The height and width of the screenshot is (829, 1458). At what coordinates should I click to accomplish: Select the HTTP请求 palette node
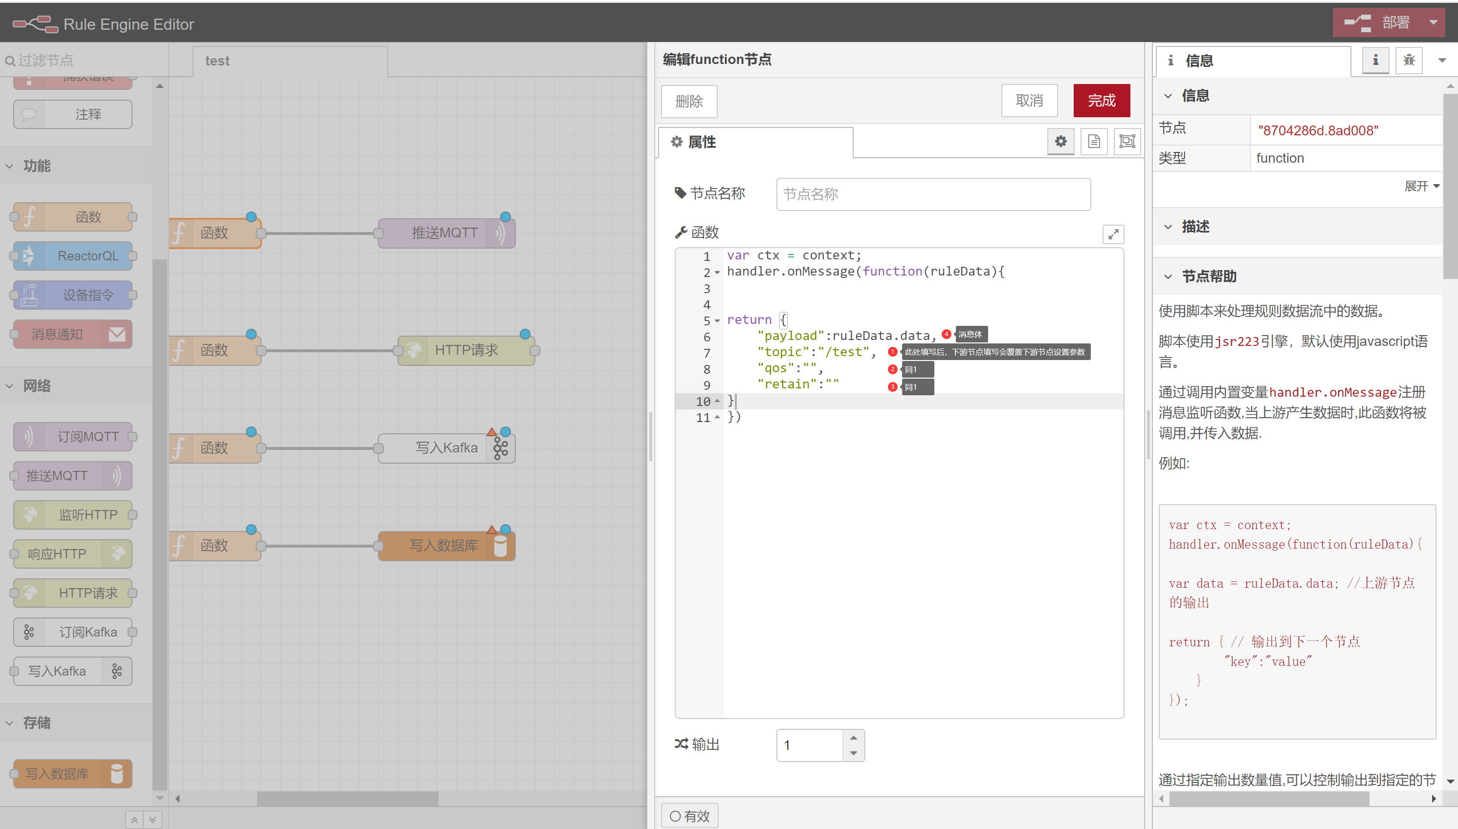pyautogui.click(x=73, y=593)
